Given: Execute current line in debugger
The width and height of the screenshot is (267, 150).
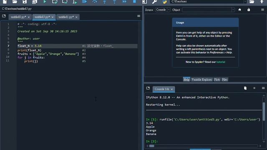Looking at the screenshot, I should click(95, 2).
